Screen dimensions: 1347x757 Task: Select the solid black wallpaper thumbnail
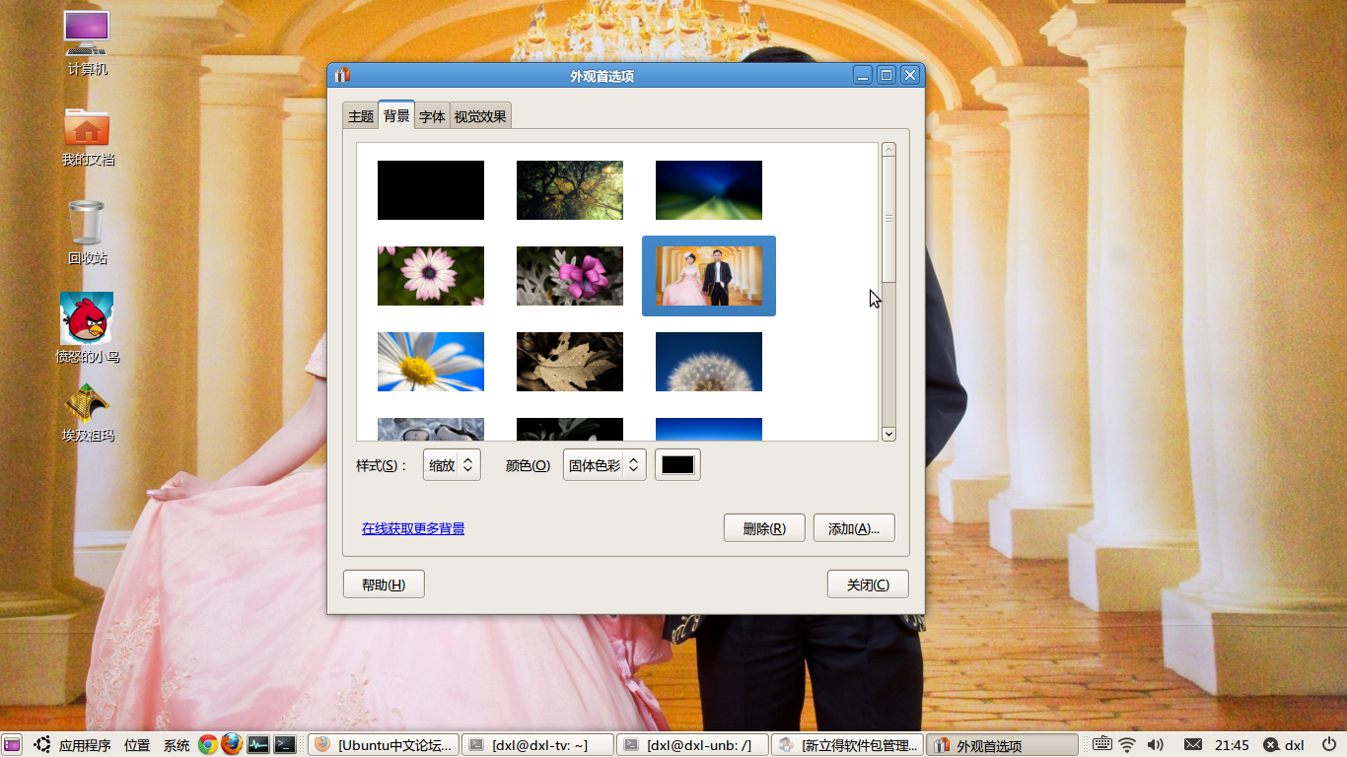[431, 190]
